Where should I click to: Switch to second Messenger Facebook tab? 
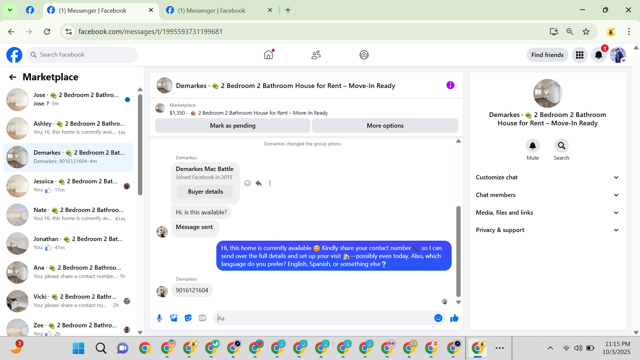[219, 11]
